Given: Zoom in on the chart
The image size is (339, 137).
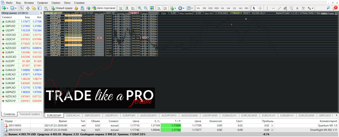Looking at the screenshot, I should [x=140, y=8].
